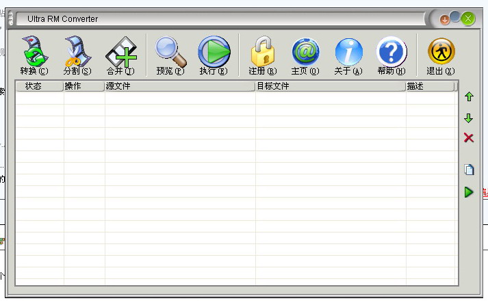
Task: Open the Convert (转换) tool
Action: 34,55
